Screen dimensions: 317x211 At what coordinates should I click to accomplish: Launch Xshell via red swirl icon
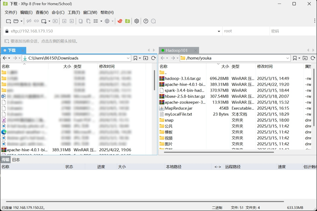click(x=120, y=21)
